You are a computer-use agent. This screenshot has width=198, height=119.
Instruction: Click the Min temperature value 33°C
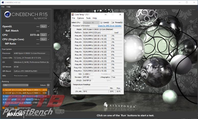coord(112,91)
